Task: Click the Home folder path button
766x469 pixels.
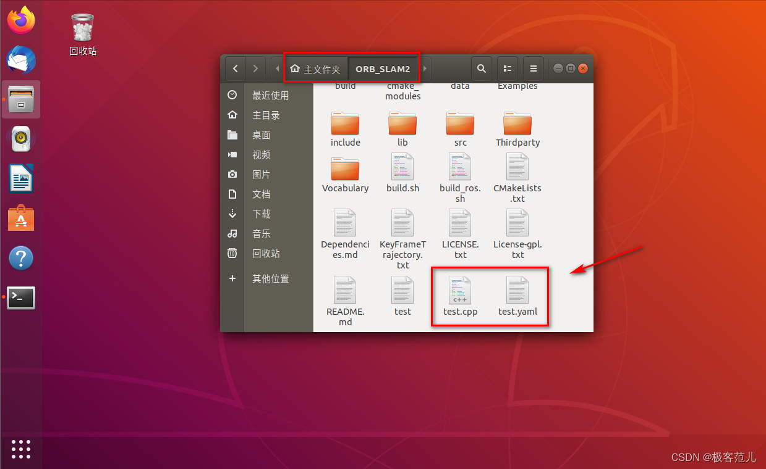Action: click(315, 69)
